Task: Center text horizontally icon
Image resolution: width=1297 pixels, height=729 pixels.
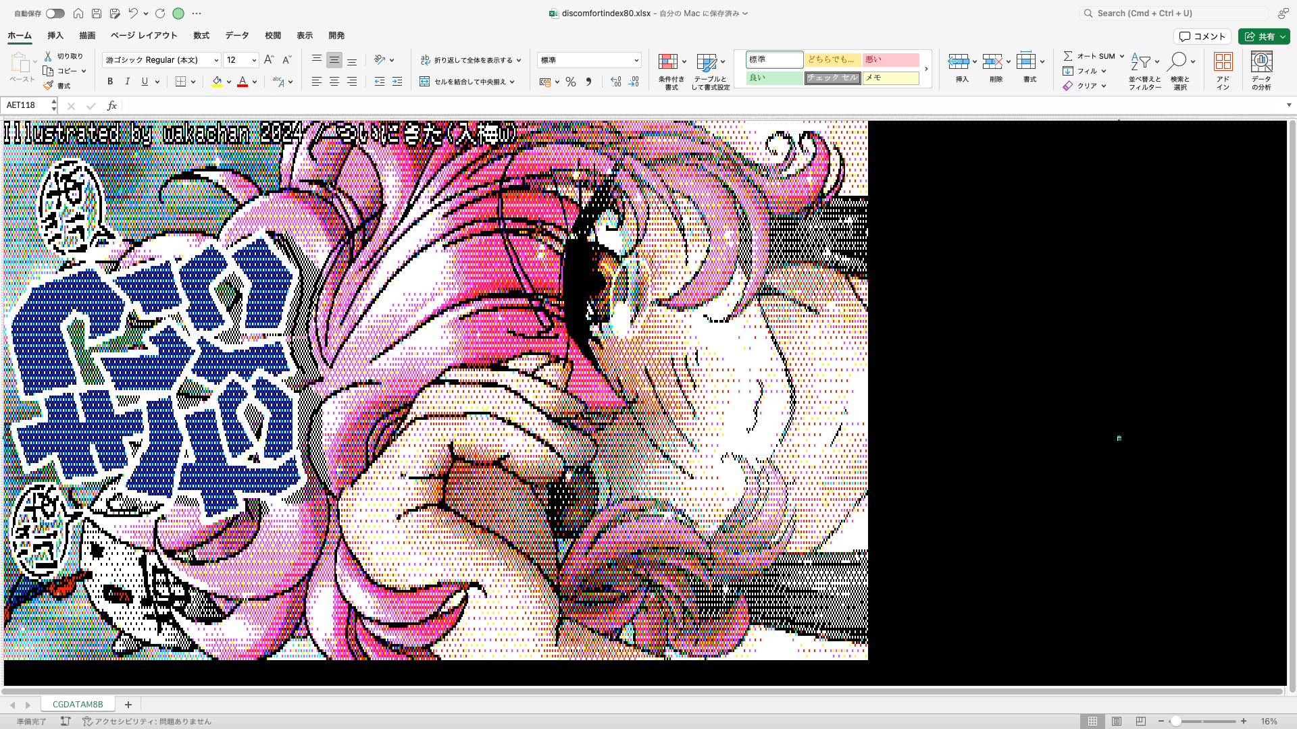Action: click(334, 82)
